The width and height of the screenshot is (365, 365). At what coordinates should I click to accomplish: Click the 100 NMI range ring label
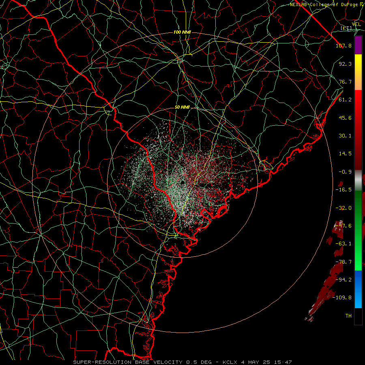(182, 32)
